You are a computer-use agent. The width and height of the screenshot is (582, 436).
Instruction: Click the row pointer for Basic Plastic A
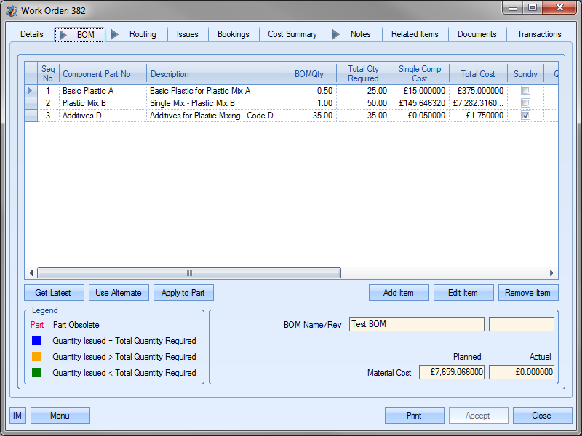(x=31, y=91)
